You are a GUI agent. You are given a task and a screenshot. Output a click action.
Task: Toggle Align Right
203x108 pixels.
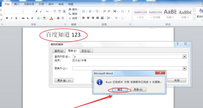[x=93, y=18]
